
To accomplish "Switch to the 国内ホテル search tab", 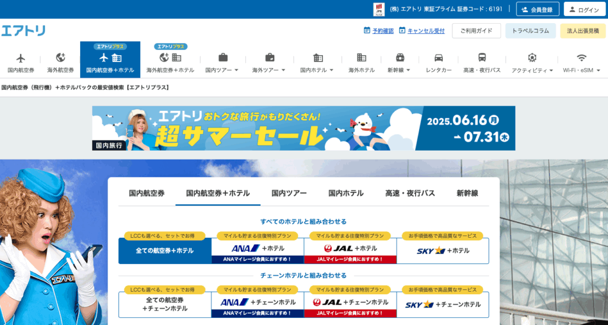I will (x=346, y=193).
